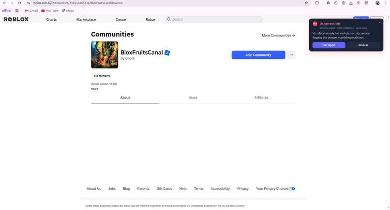Click the office bookmark label
The height and width of the screenshot is (210, 390).
tap(6, 11)
